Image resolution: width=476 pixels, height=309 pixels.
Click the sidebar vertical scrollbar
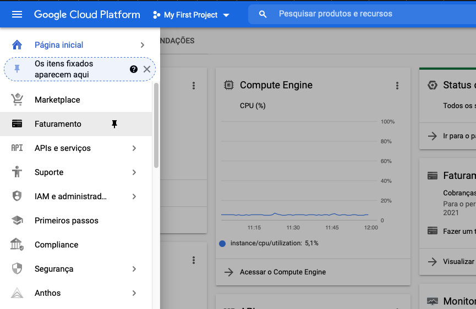(x=156, y=125)
